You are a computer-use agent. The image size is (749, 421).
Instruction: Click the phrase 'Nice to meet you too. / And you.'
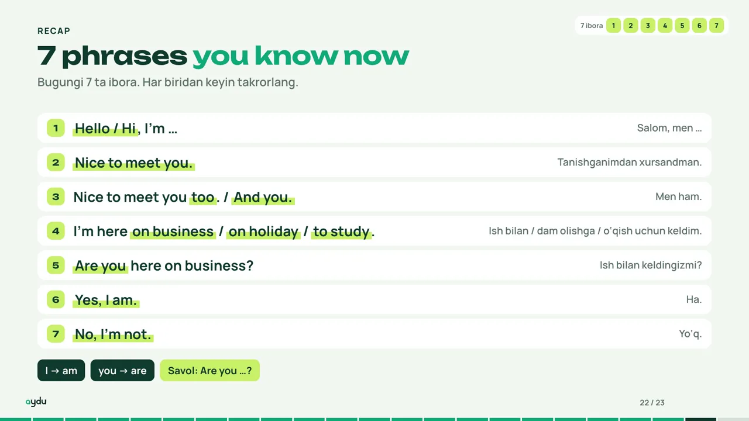(x=183, y=197)
